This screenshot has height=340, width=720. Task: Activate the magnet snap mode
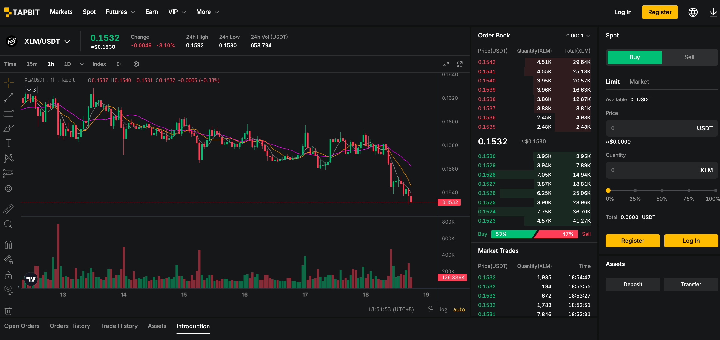pos(9,245)
